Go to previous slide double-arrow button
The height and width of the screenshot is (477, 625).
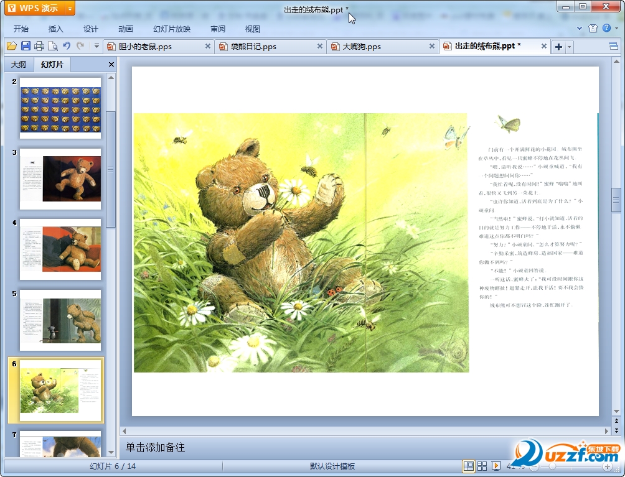[616, 421]
